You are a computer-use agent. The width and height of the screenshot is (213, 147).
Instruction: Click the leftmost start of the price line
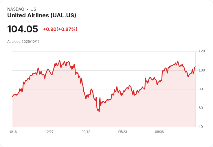coord(13,96)
